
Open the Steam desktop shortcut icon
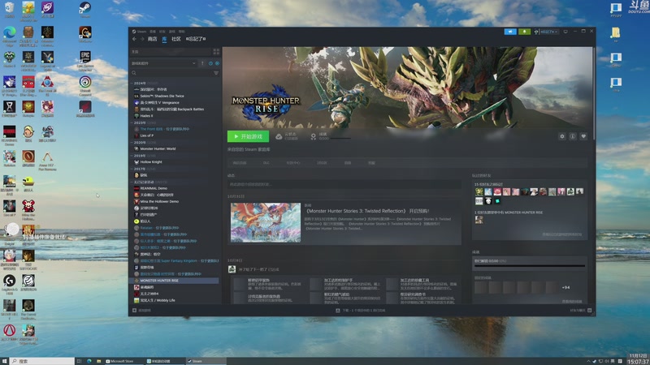tap(85, 10)
